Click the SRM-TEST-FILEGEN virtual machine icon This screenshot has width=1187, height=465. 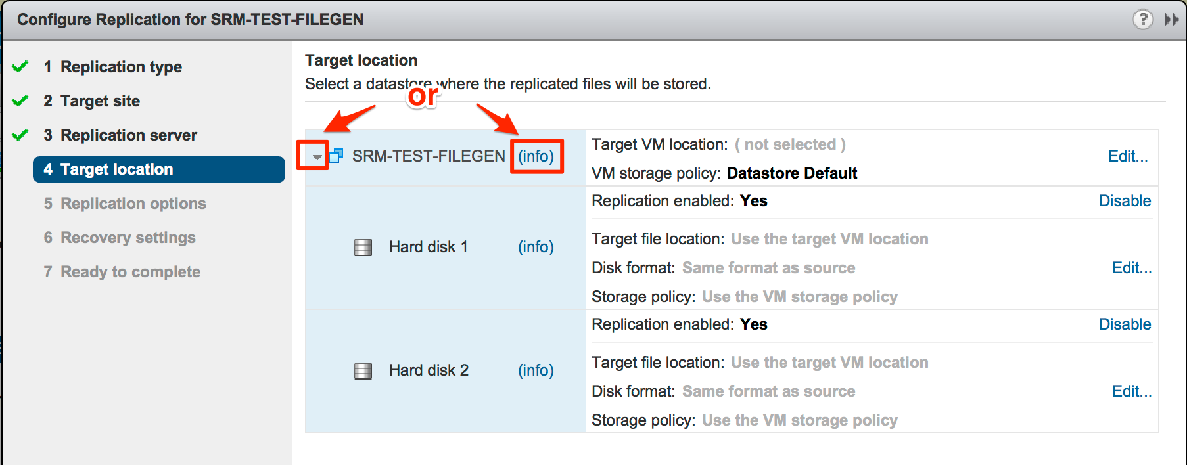(x=337, y=156)
